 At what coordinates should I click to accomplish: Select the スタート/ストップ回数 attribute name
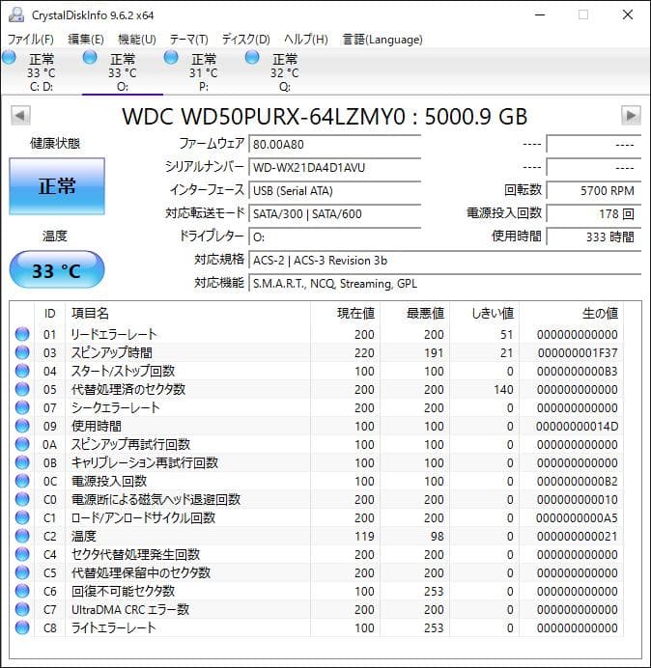click(x=123, y=371)
